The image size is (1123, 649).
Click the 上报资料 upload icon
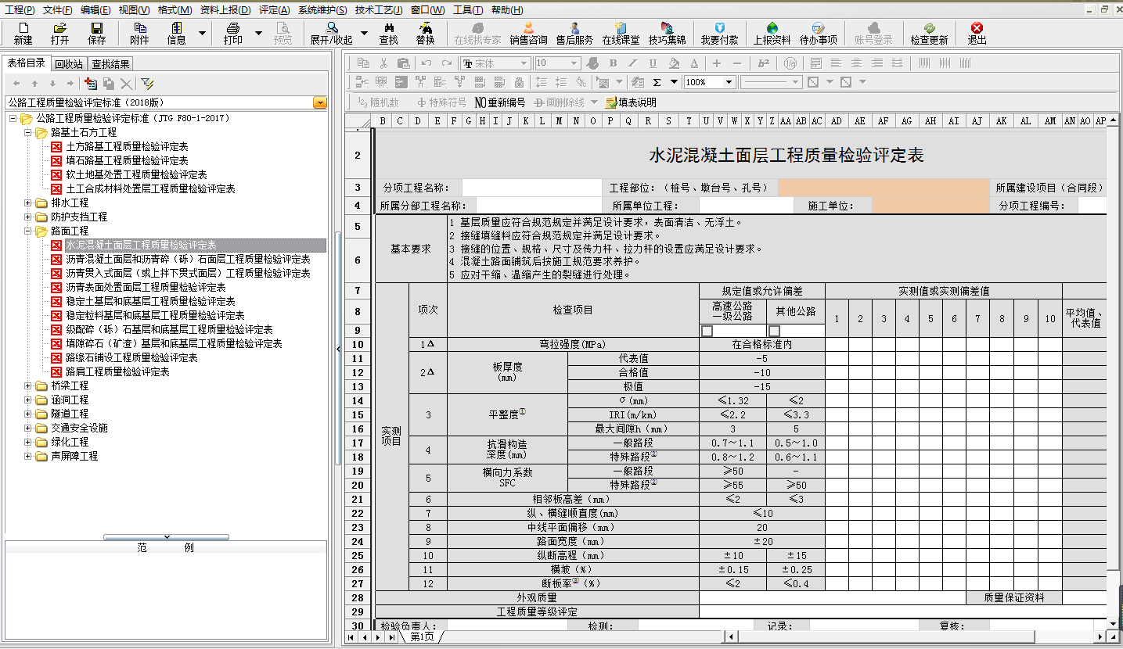pyautogui.click(x=772, y=34)
